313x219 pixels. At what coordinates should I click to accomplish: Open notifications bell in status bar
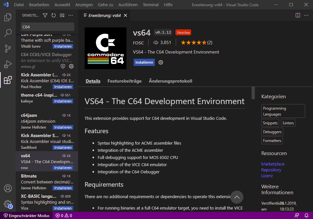(306, 216)
